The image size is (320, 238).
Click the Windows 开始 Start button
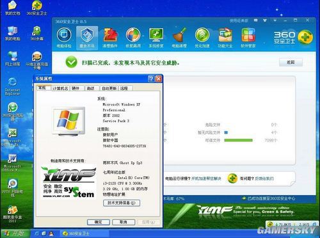coord(14,234)
